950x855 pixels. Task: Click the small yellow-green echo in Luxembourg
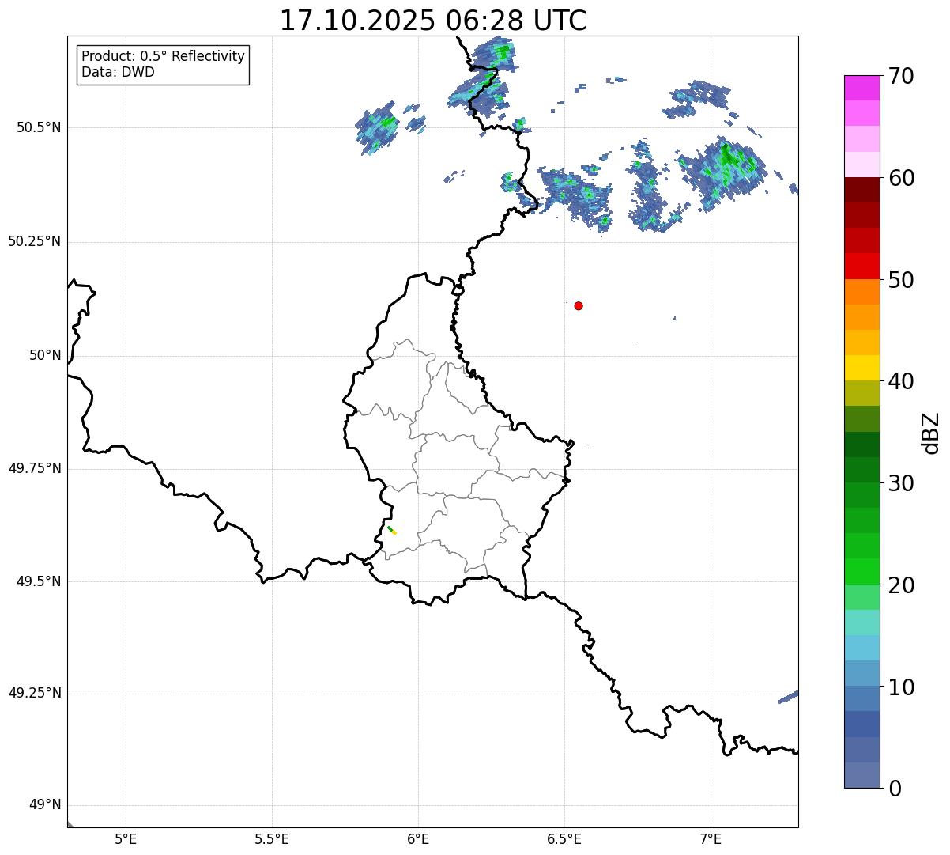tap(392, 530)
